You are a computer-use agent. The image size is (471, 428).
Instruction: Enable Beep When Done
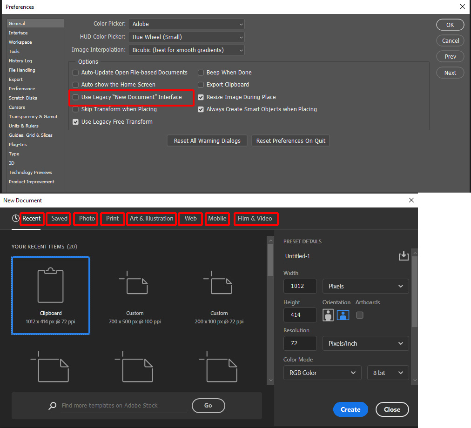[200, 72]
